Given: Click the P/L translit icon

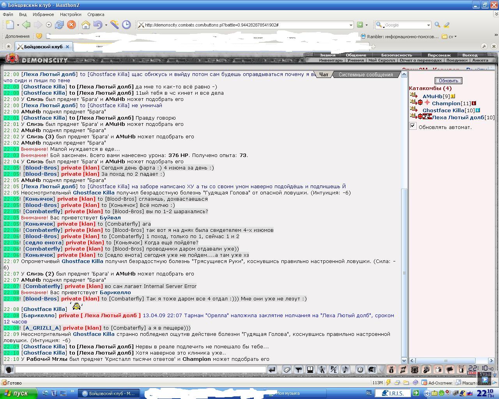Looking at the screenshot, I should (334, 369).
